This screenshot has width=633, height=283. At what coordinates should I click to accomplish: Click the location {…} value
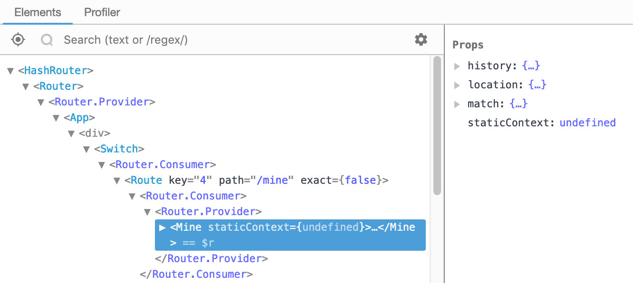pos(537,85)
